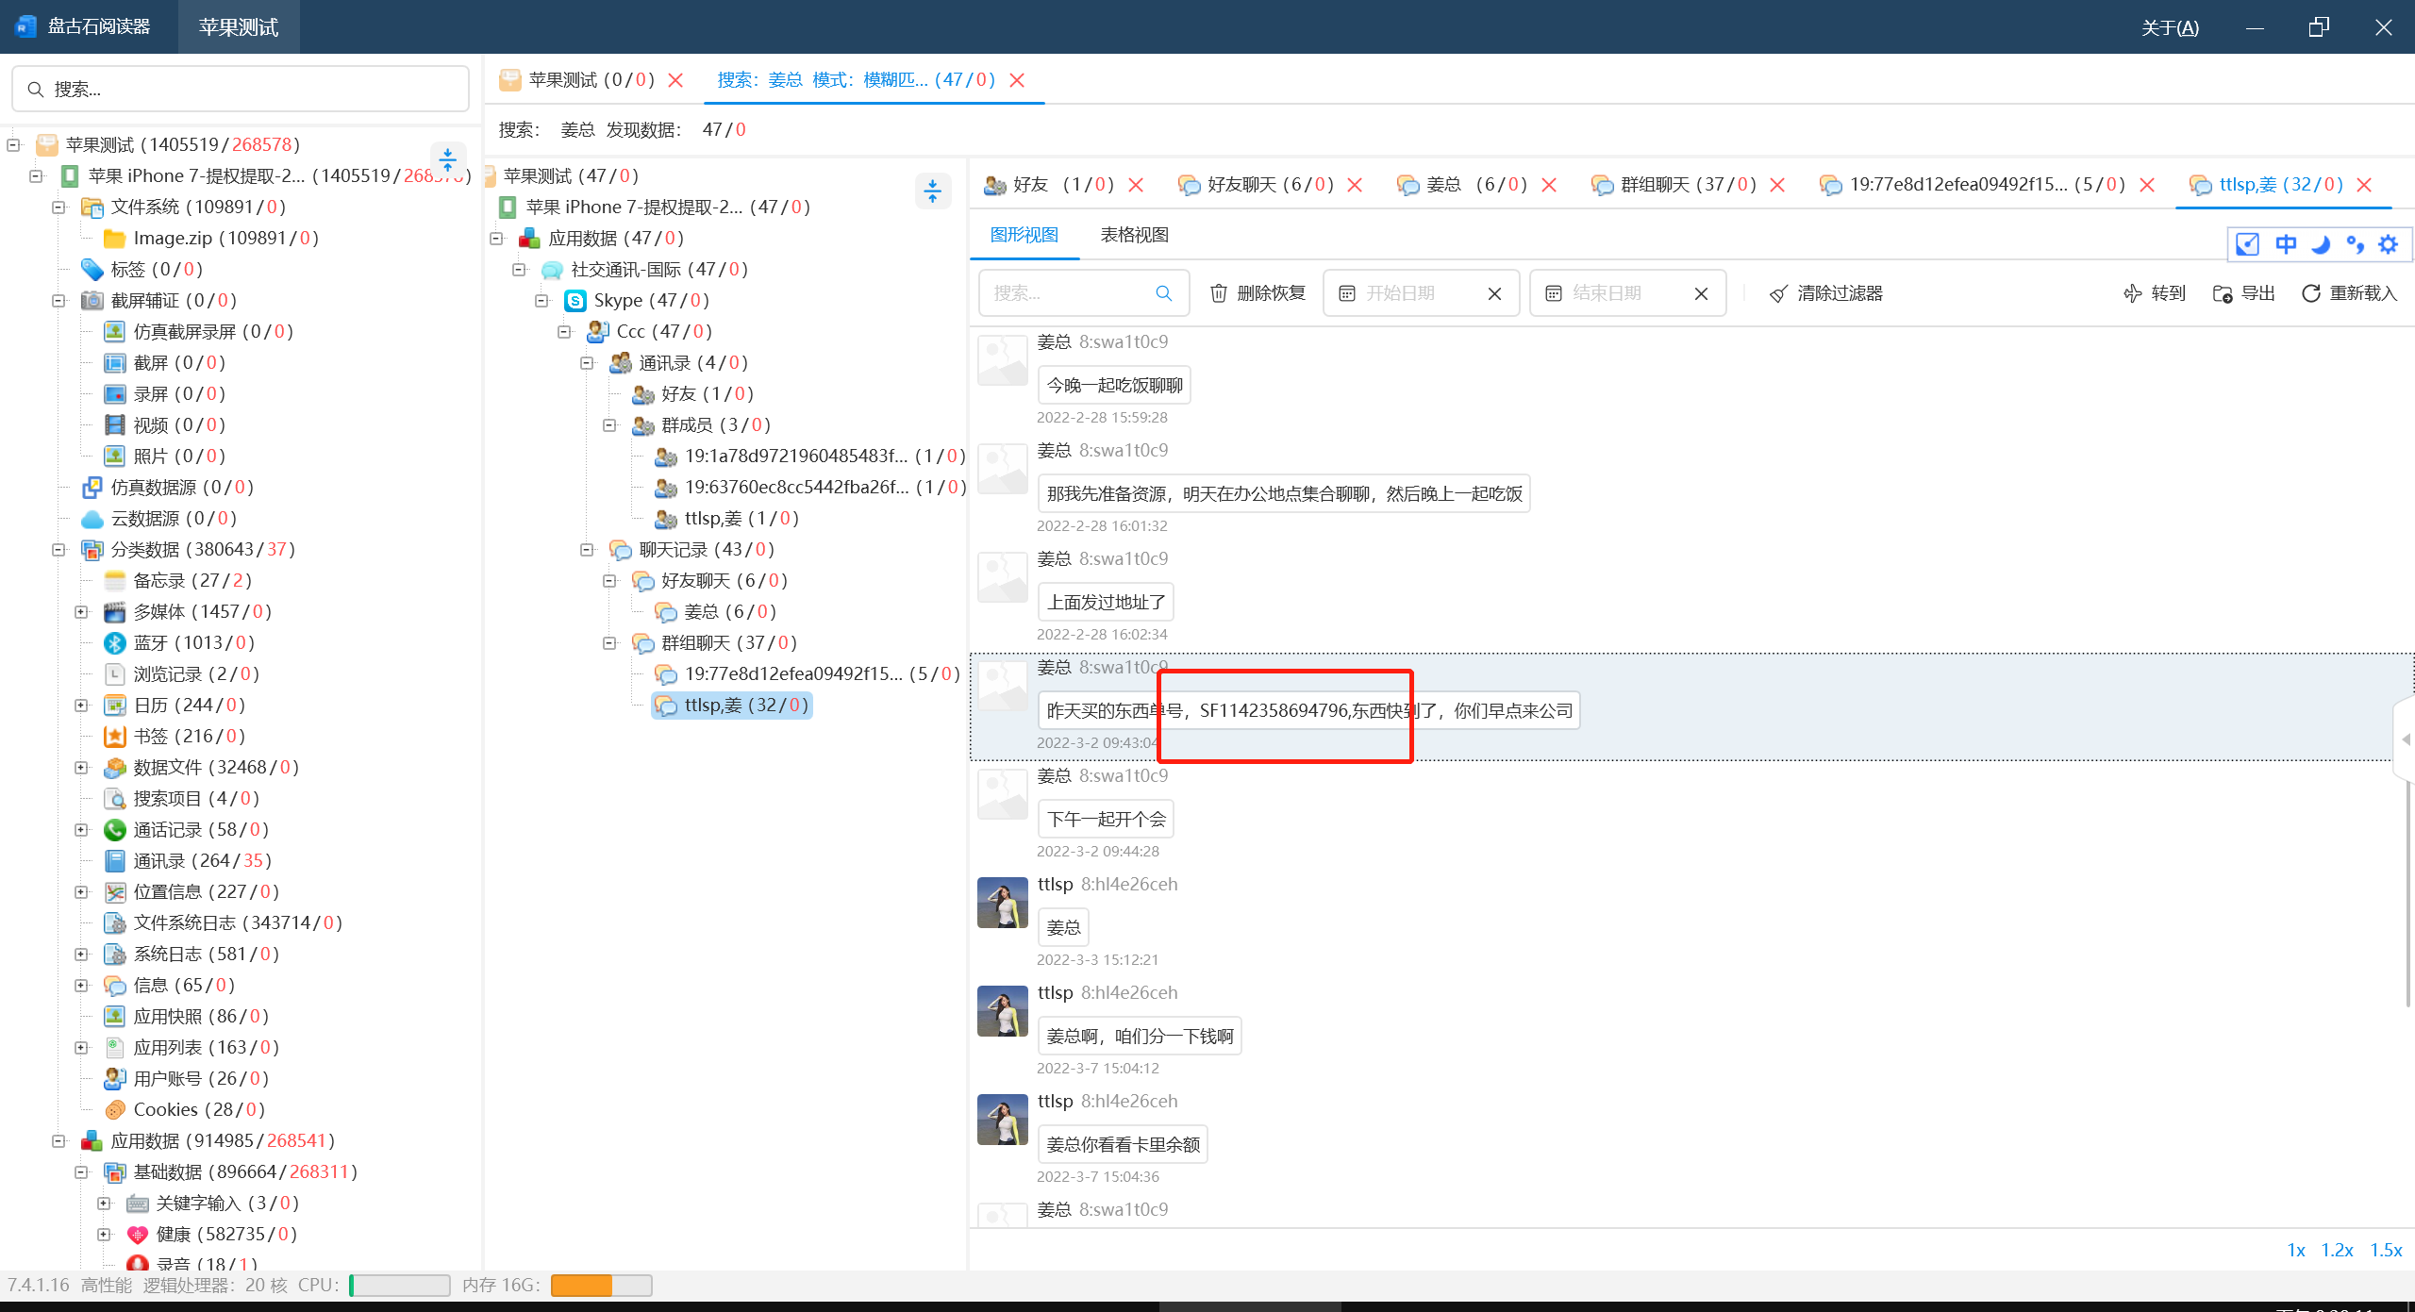The height and width of the screenshot is (1312, 2415).
Task: Click the 重新载入 reload icon
Action: pyautogui.click(x=2310, y=293)
